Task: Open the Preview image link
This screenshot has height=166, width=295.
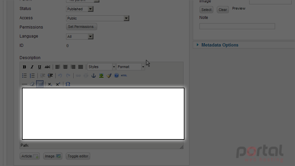Action: pos(239,9)
